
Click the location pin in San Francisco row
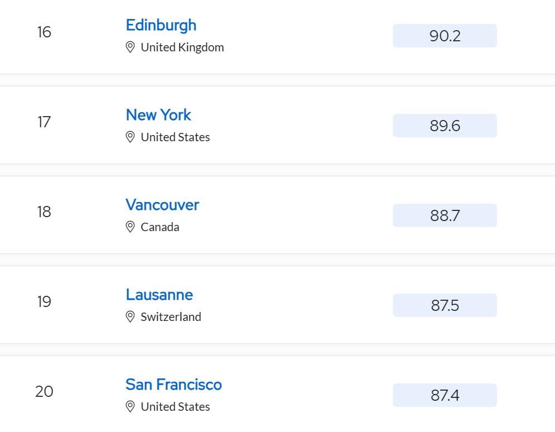[x=130, y=407]
